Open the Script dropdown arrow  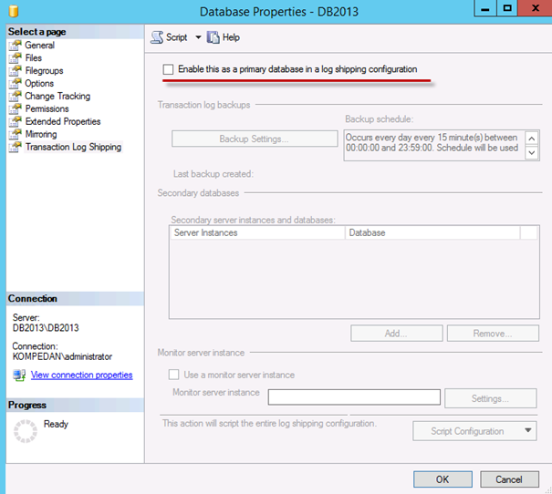click(198, 37)
